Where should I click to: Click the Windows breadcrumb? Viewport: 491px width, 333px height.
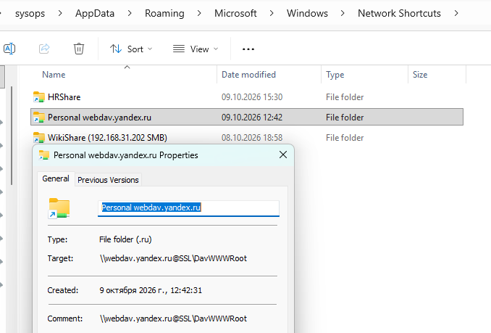pyautogui.click(x=307, y=13)
